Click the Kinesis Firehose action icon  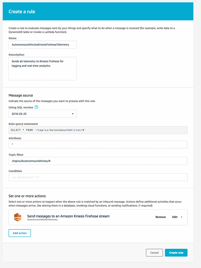[18, 217]
